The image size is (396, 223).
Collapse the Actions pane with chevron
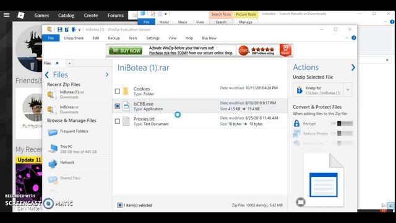pyautogui.click(x=353, y=68)
